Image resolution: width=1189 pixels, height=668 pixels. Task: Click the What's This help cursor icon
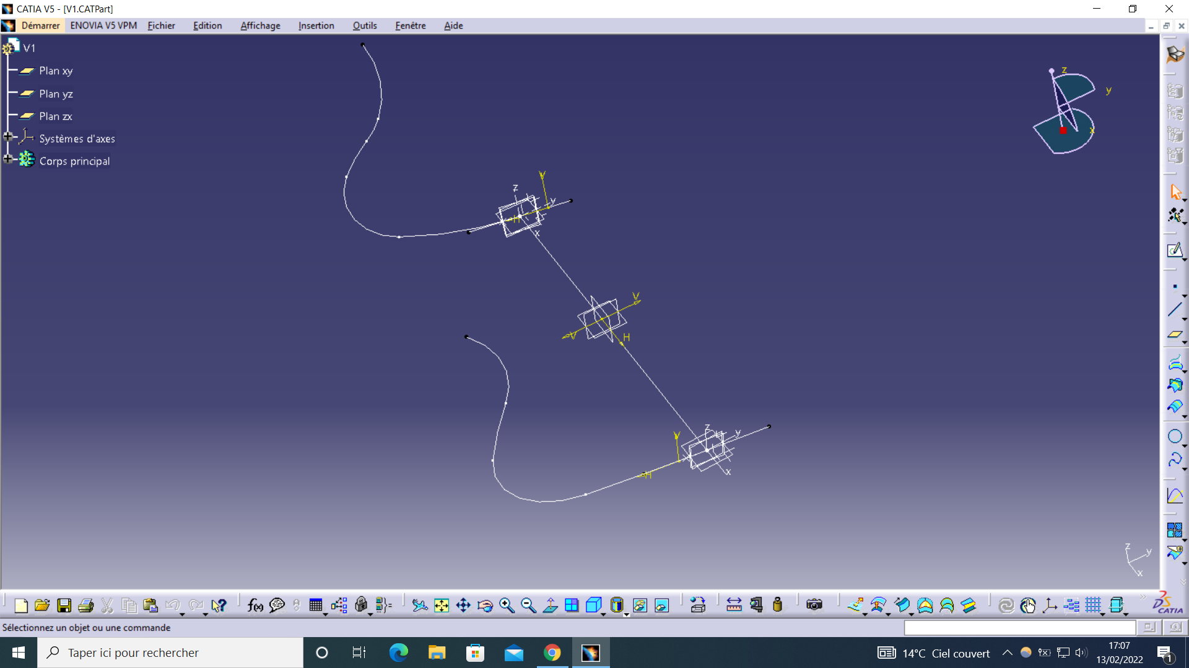(x=219, y=606)
